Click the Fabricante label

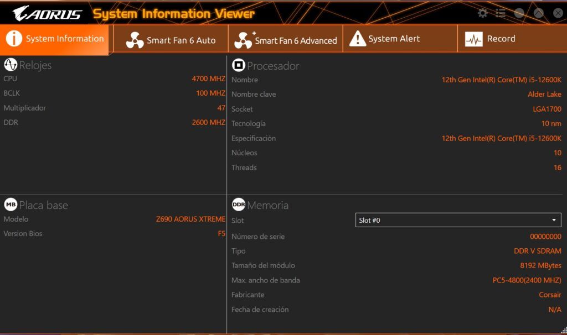click(x=248, y=295)
